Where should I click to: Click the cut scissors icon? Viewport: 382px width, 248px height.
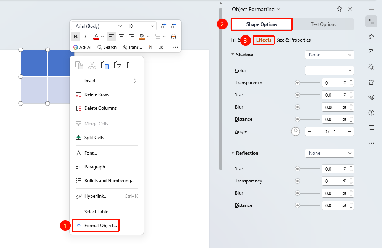click(x=92, y=65)
